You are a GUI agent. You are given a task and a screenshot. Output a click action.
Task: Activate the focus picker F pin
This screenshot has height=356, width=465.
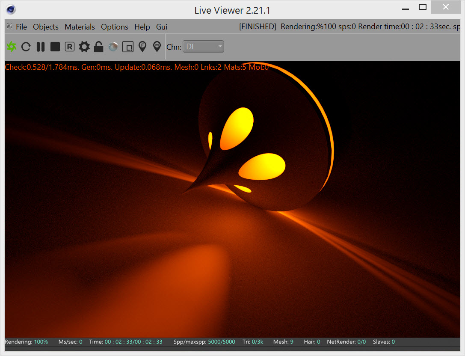coord(142,47)
